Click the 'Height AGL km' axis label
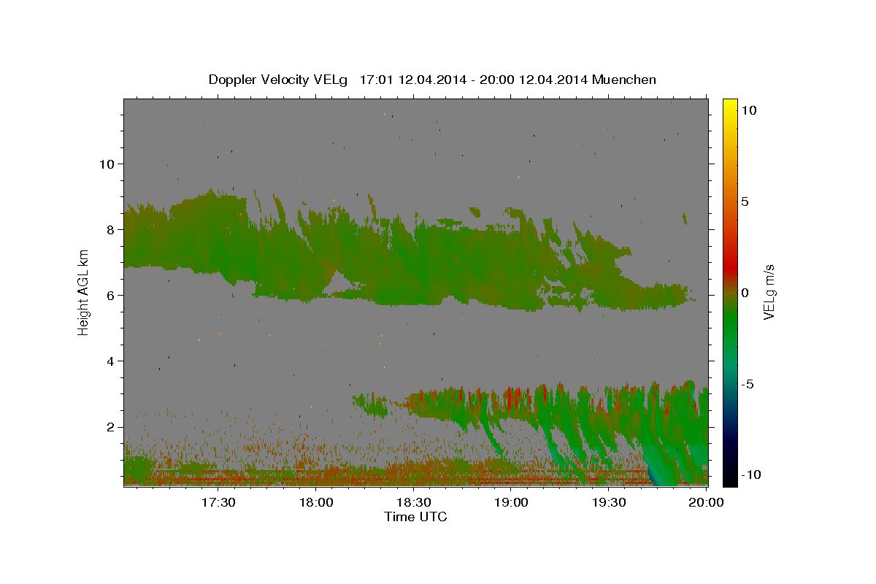This screenshot has height=584, width=876. [x=84, y=292]
